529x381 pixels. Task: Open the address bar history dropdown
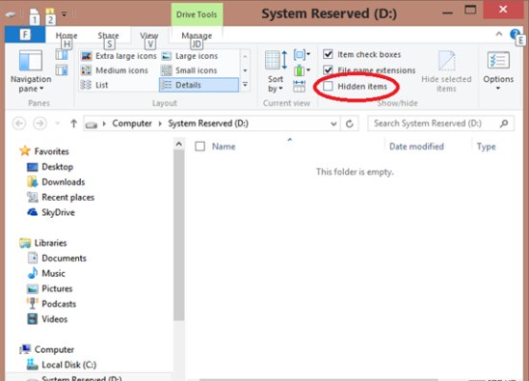click(333, 123)
